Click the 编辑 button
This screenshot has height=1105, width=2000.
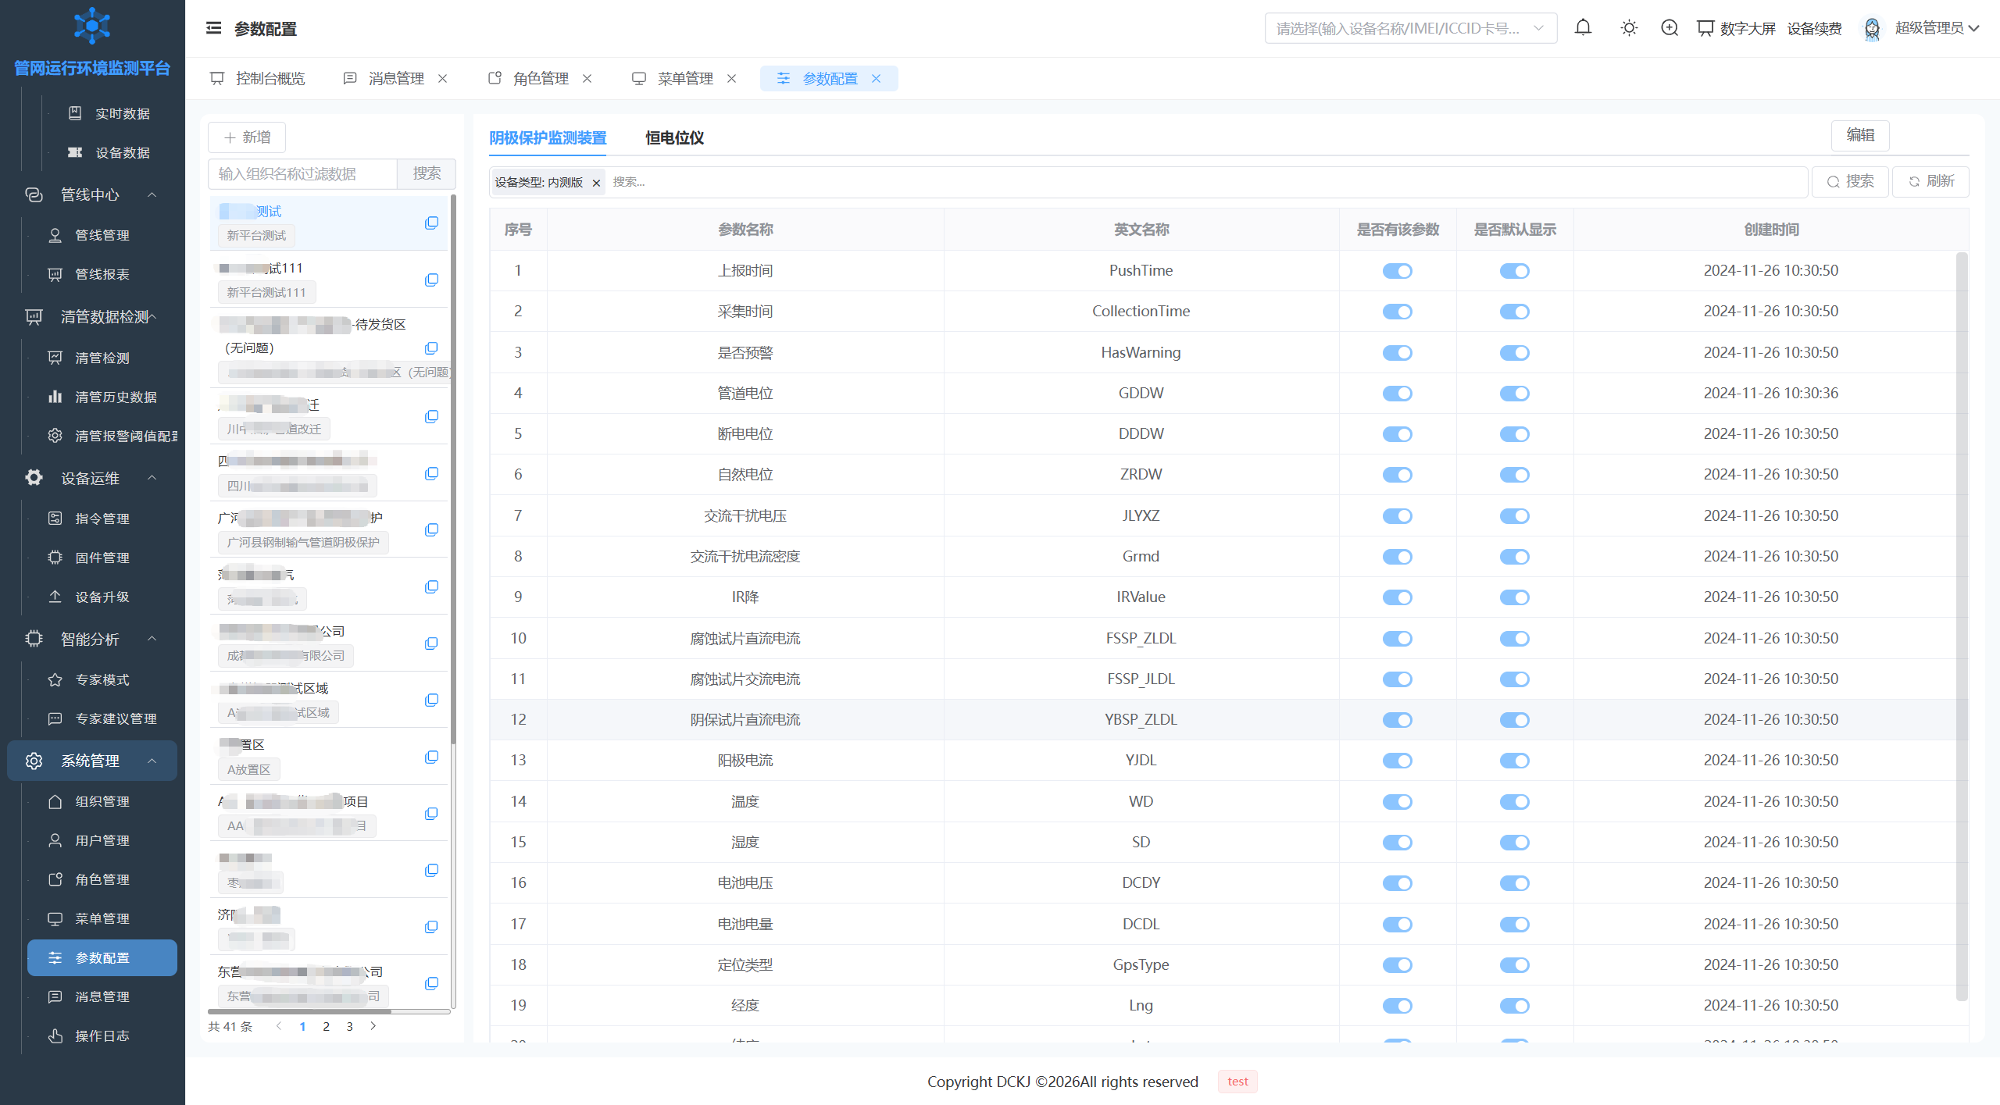pos(1860,135)
